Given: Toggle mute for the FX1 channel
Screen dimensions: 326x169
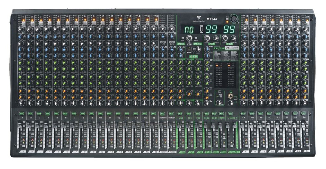Looking at the screenshot, I should [x=190, y=113].
